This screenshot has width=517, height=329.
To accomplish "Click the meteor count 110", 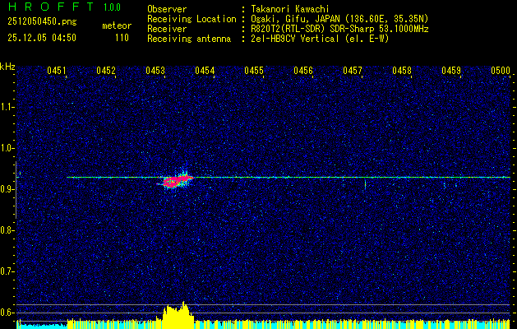I will coord(122,38).
